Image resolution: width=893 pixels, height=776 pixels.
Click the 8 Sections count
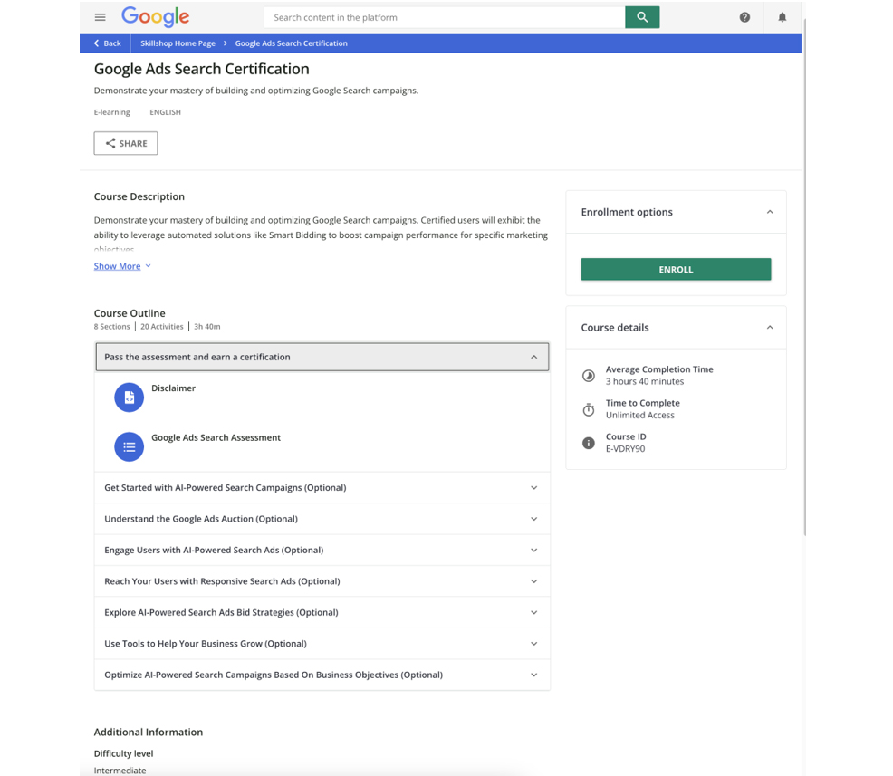click(111, 327)
